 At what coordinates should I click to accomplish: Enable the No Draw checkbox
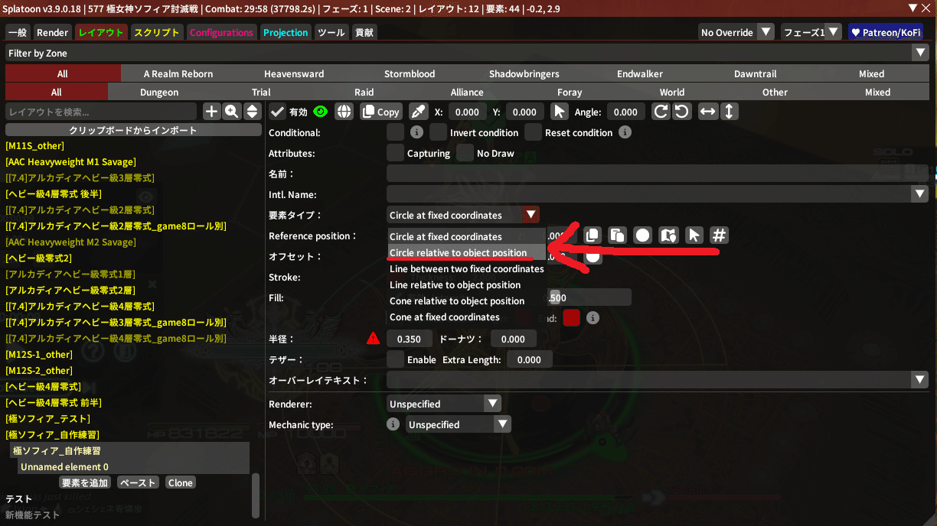pos(465,153)
